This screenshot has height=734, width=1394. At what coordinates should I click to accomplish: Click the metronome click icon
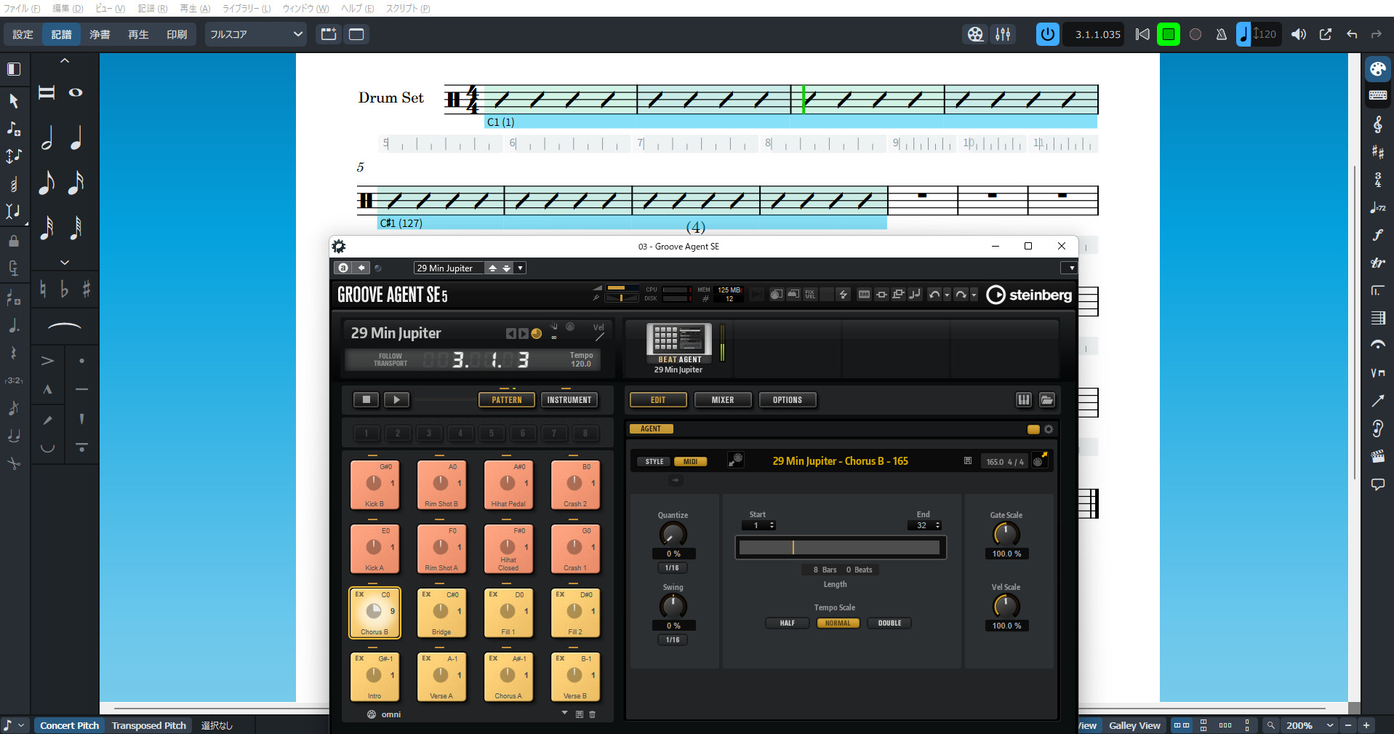click(x=1222, y=34)
